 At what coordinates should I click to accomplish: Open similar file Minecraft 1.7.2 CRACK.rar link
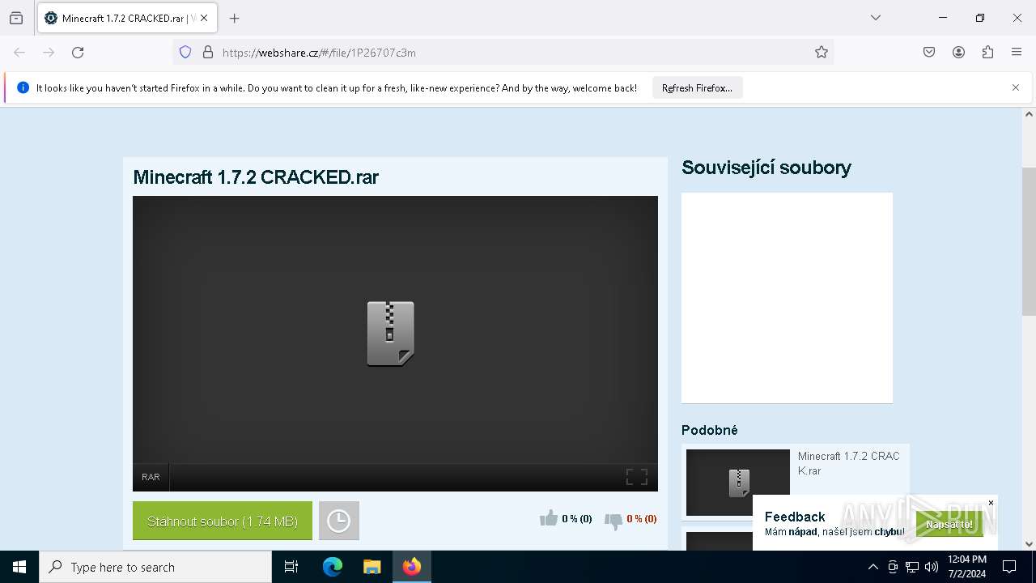(848, 463)
